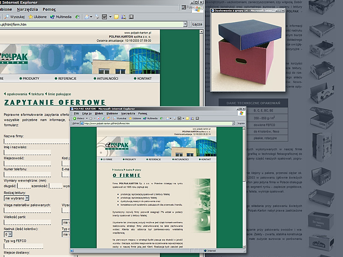Screen dimensions: 343x257
Task: Open Narzędzia menu in the POLPAK-KARTON window
Action: (128, 114)
